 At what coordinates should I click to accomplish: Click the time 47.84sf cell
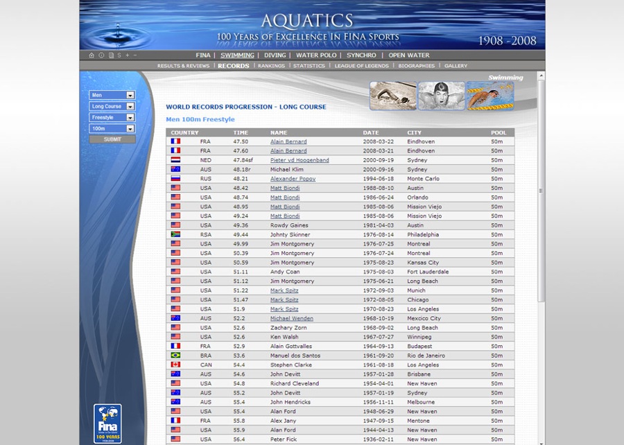tap(243, 160)
